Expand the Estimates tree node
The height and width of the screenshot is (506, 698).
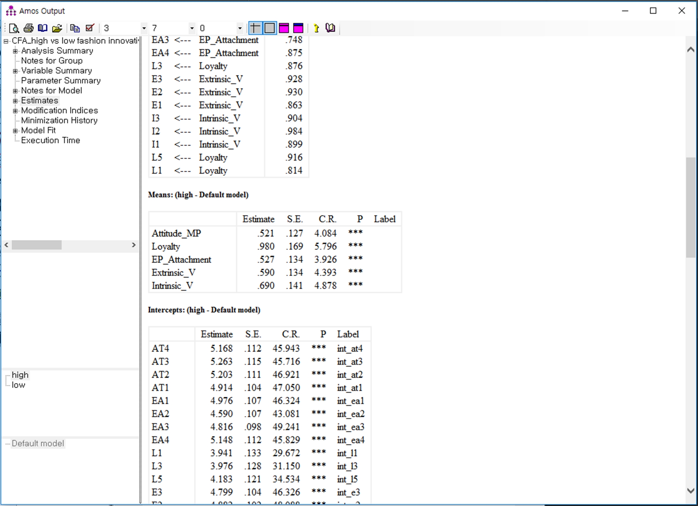tap(15, 101)
